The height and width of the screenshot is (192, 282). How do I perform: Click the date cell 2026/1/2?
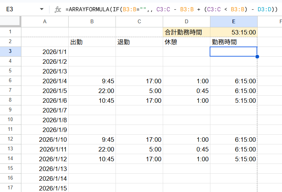(45, 61)
